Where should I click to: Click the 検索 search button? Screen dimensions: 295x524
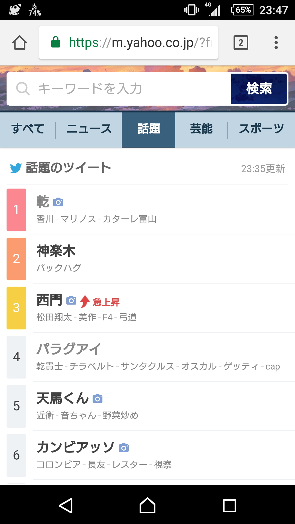tap(259, 89)
